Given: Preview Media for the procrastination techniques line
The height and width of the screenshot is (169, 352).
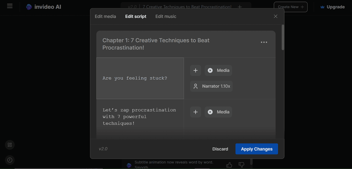Looking at the screenshot, I should pyautogui.click(x=218, y=112).
